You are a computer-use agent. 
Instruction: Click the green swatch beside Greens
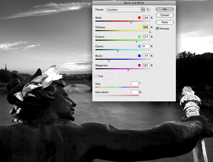pos(139,37)
